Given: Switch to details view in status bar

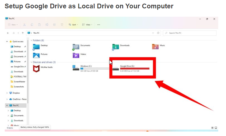Looking at the screenshot, I should [212, 128].
